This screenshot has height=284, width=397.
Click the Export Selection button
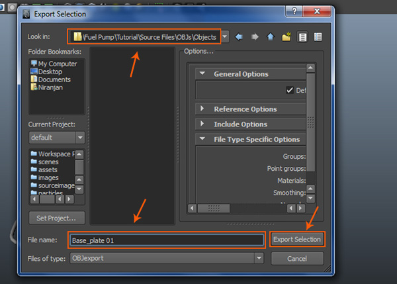pyautogui.click(x=297, y=239)
